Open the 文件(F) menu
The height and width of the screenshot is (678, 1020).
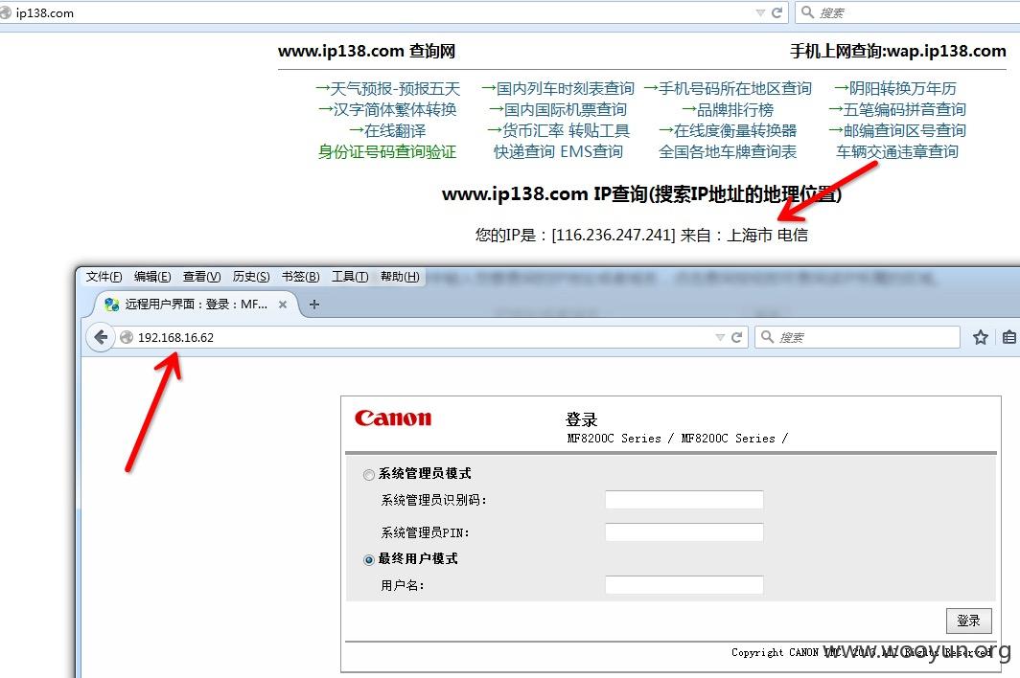[104, 276]
